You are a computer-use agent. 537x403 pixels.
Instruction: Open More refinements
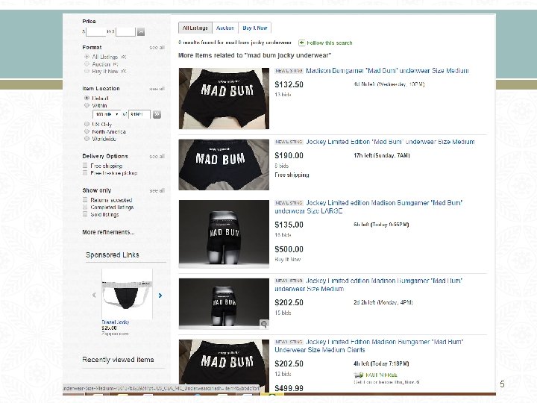point(108,232)
